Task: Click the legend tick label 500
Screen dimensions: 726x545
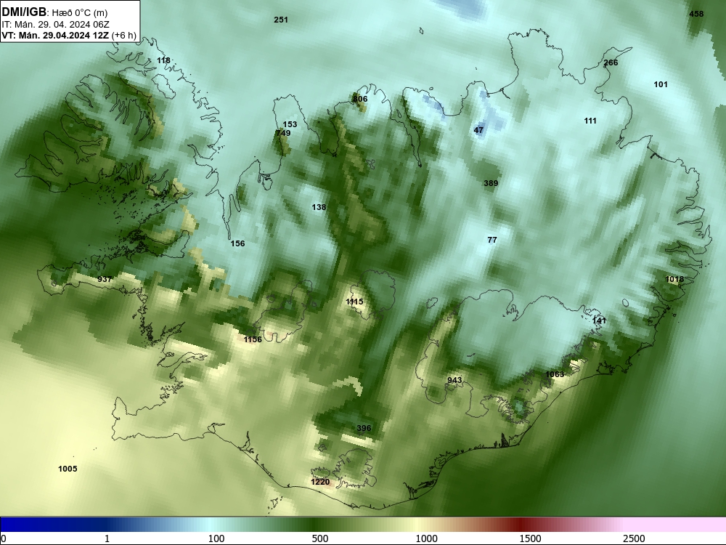Action: pos(320,538)
